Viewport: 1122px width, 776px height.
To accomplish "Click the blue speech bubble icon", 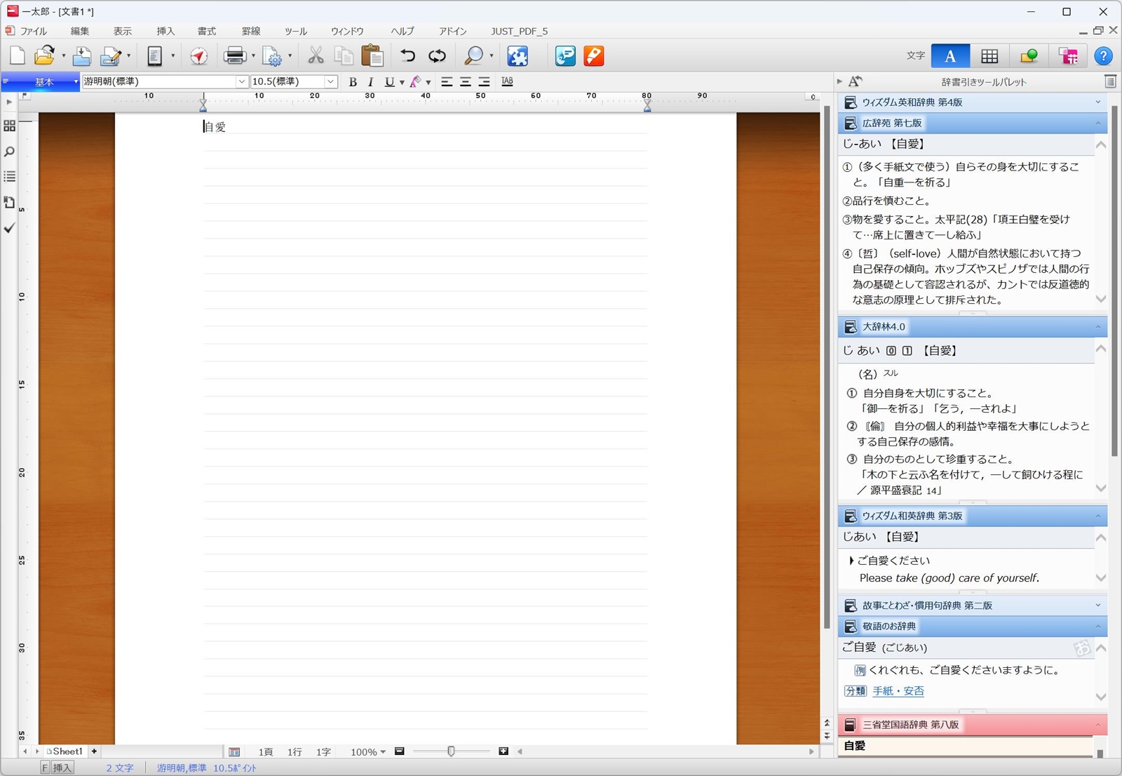I will [565, 55].
